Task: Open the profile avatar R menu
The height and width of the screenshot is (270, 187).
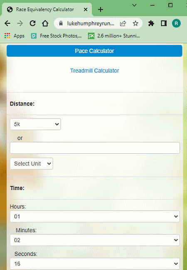Action: 176,23
